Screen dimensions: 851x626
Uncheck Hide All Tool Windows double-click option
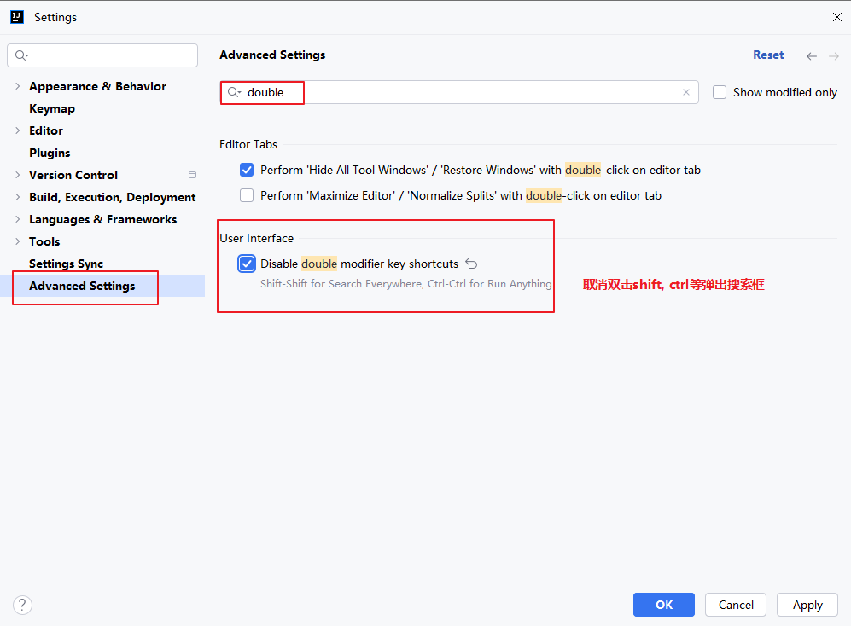[x=247, y=170]
